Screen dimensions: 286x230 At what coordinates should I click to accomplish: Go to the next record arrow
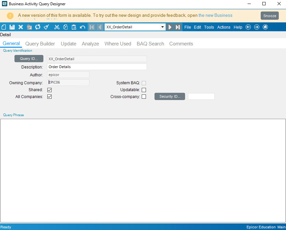pyautogui.click(x=170, y=27)
